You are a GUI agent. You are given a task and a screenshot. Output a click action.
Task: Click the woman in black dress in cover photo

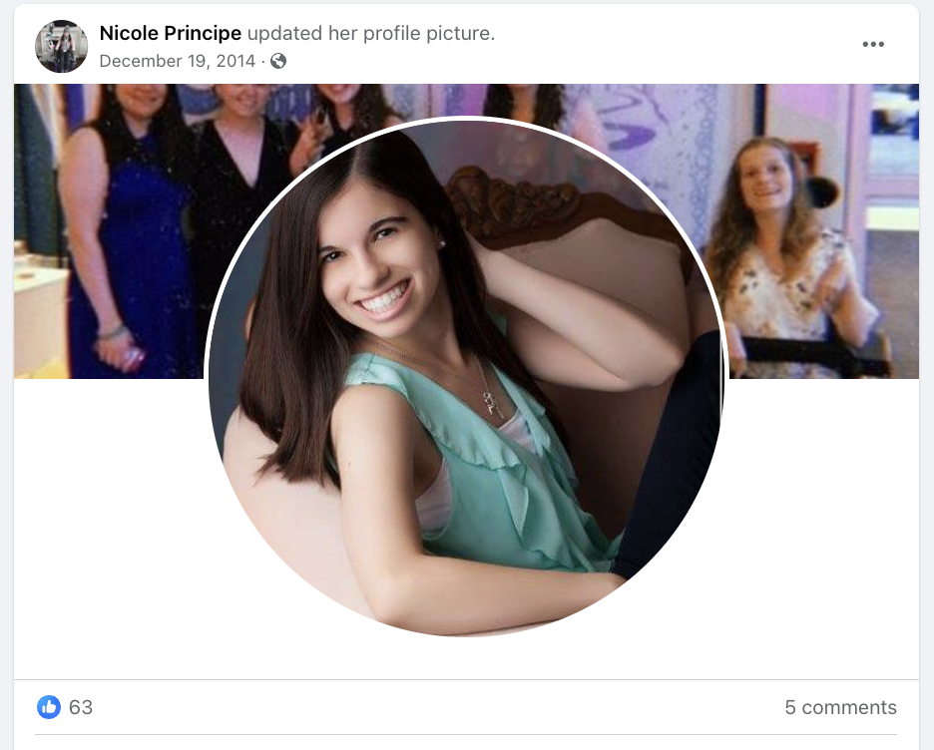click(x=238, y=179)
